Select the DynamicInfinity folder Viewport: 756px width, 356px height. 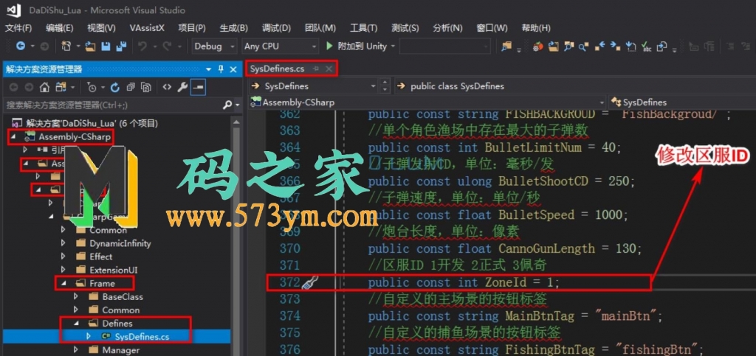(x=120, y=243)
